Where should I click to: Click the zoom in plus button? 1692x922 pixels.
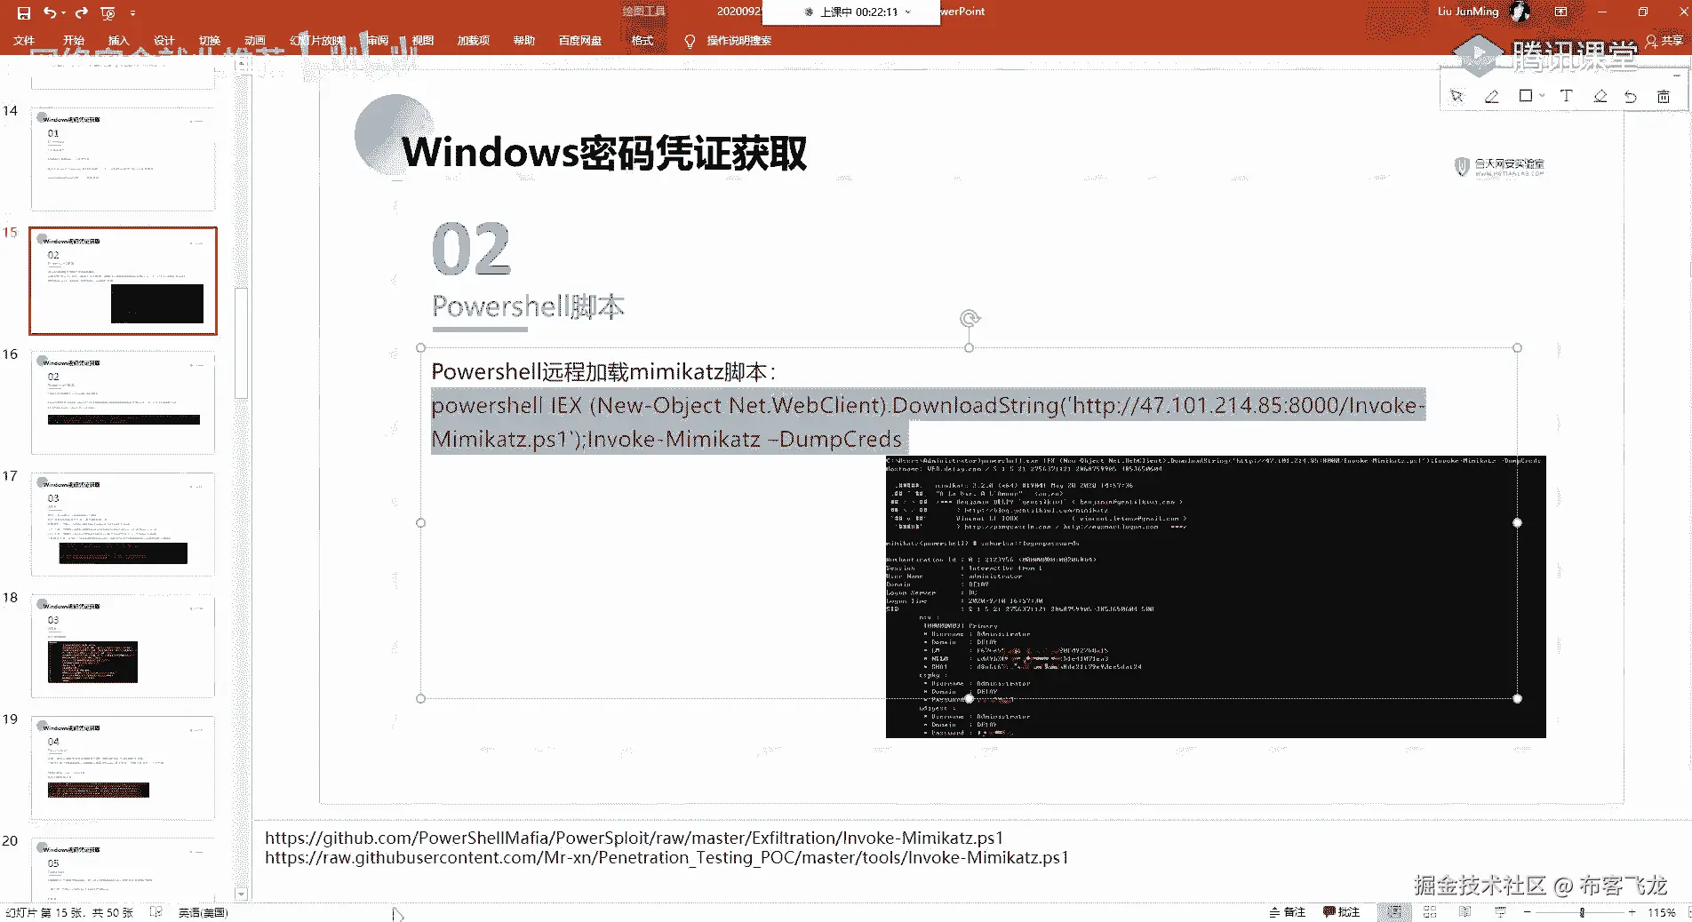(1632, 912)
